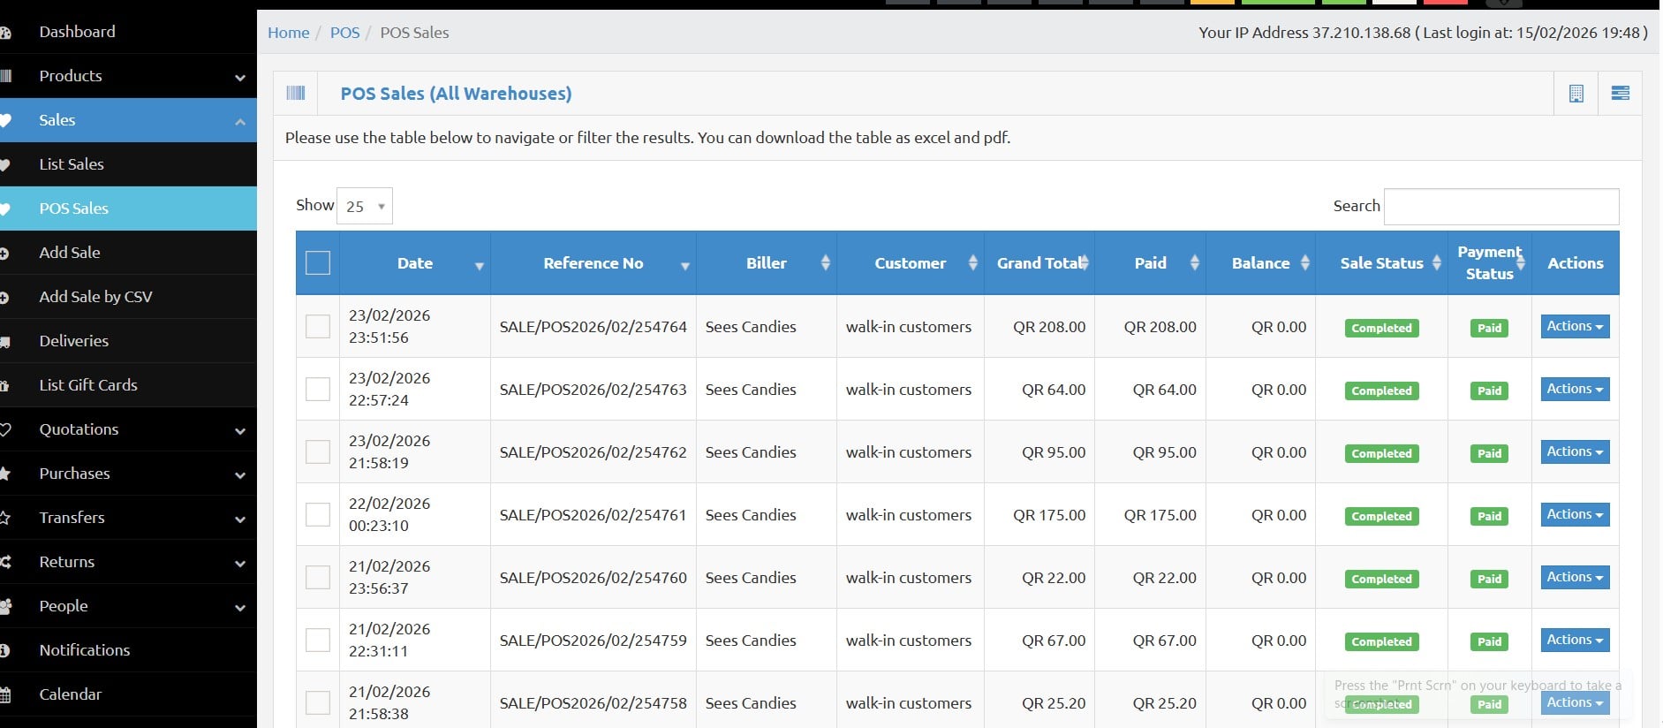Open Add Sale in the sidebar
The width and height of the screenshot is (1663, 728).
point(128,253)
